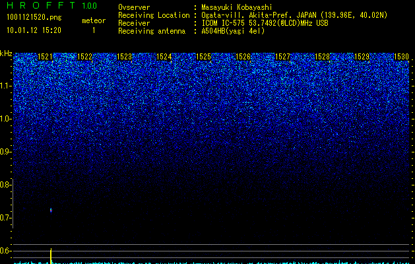415x264 pixels.
Task: Click the 1.1 frequency axis label
Action: [x=5, y=86]
